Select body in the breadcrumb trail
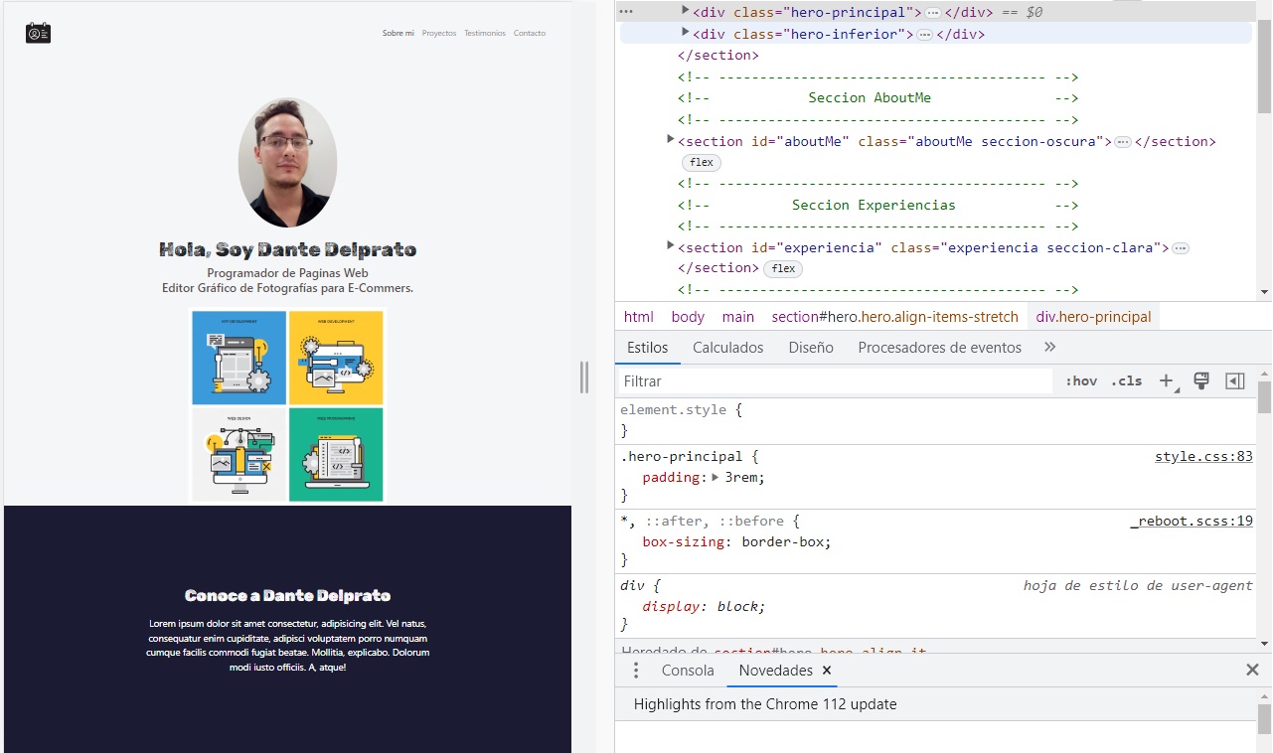Image resolution: width=1273 pixels, height=753 pixels. (x=688, y=317)
